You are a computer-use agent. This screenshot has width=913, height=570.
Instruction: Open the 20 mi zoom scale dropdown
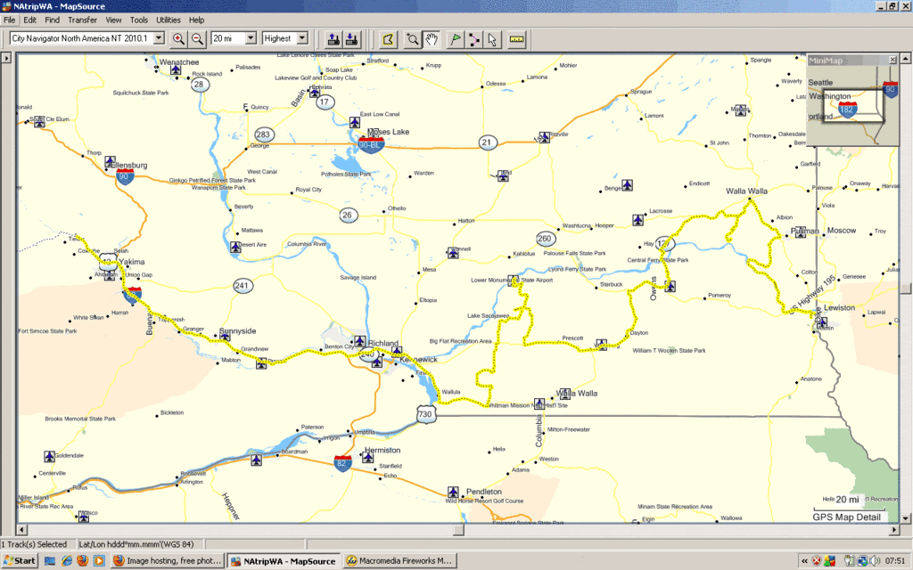pos(251,38)
